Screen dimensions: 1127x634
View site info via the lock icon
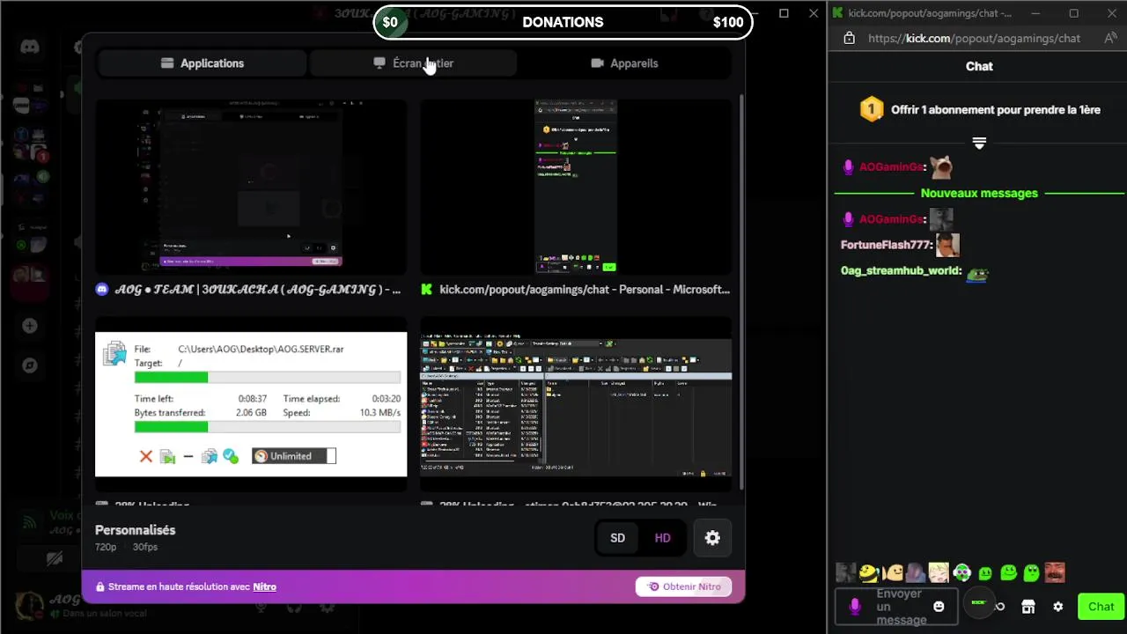click(849, 38)
